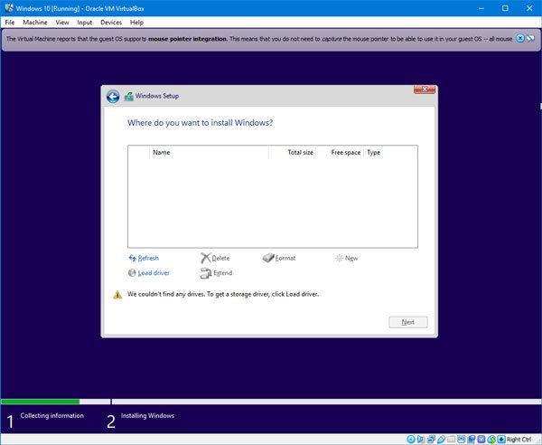Open the Help menu
Image resolution: width=542 pixels, height=445 pixels.
136,23
